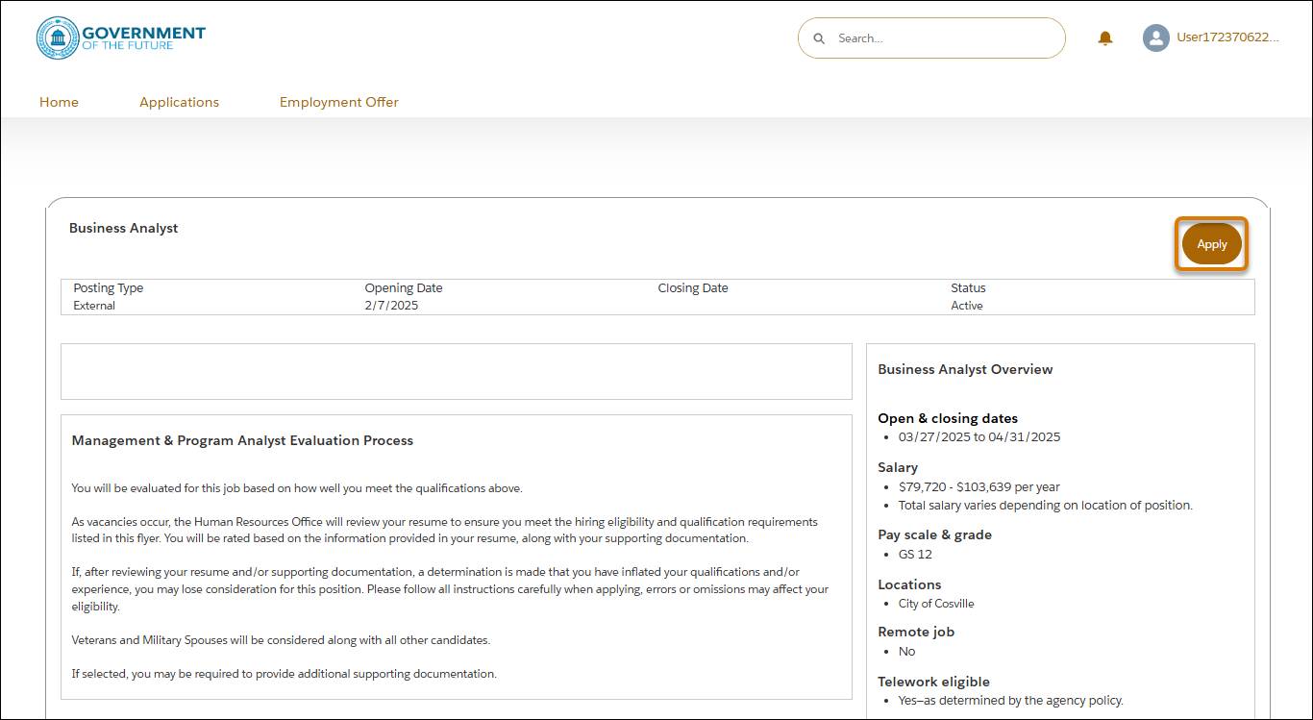
Task: Click the Veterans and Military Spouses paragraph
Action: click(x=281, y=639)
